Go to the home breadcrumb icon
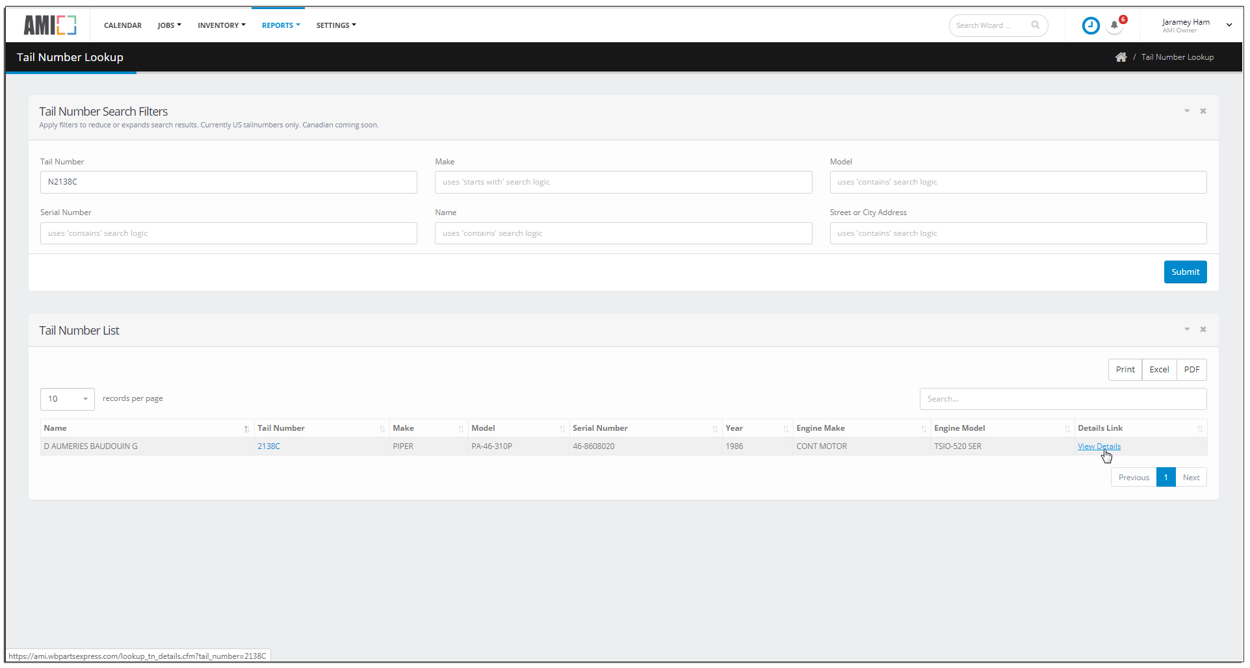 (x=1121, y=57)
